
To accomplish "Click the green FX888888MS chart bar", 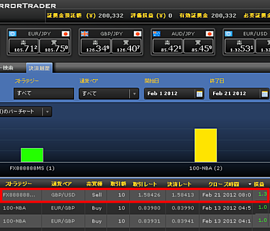I will [x=32, y=155].
